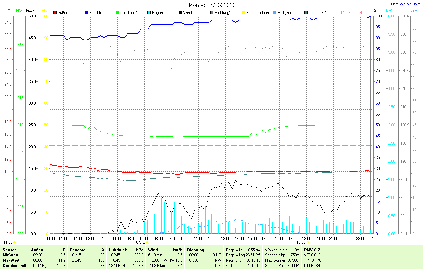Screen dimensions: 423x269
Task: Click the green Luftdruck legend square
Action: pyautogui.click(x=118, y=13)
